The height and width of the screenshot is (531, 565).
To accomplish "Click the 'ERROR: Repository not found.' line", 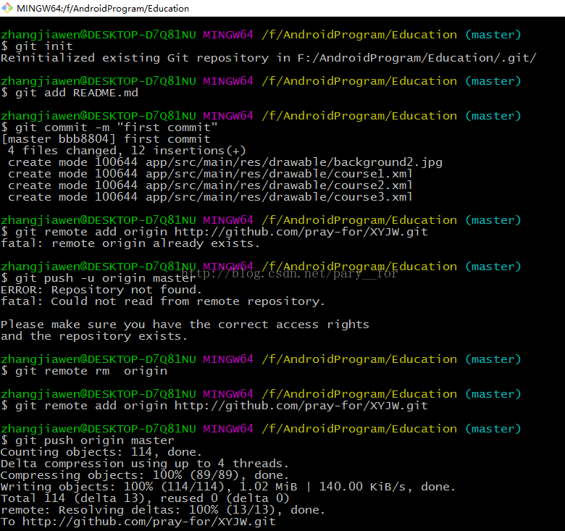I will (x=101, y=290).
